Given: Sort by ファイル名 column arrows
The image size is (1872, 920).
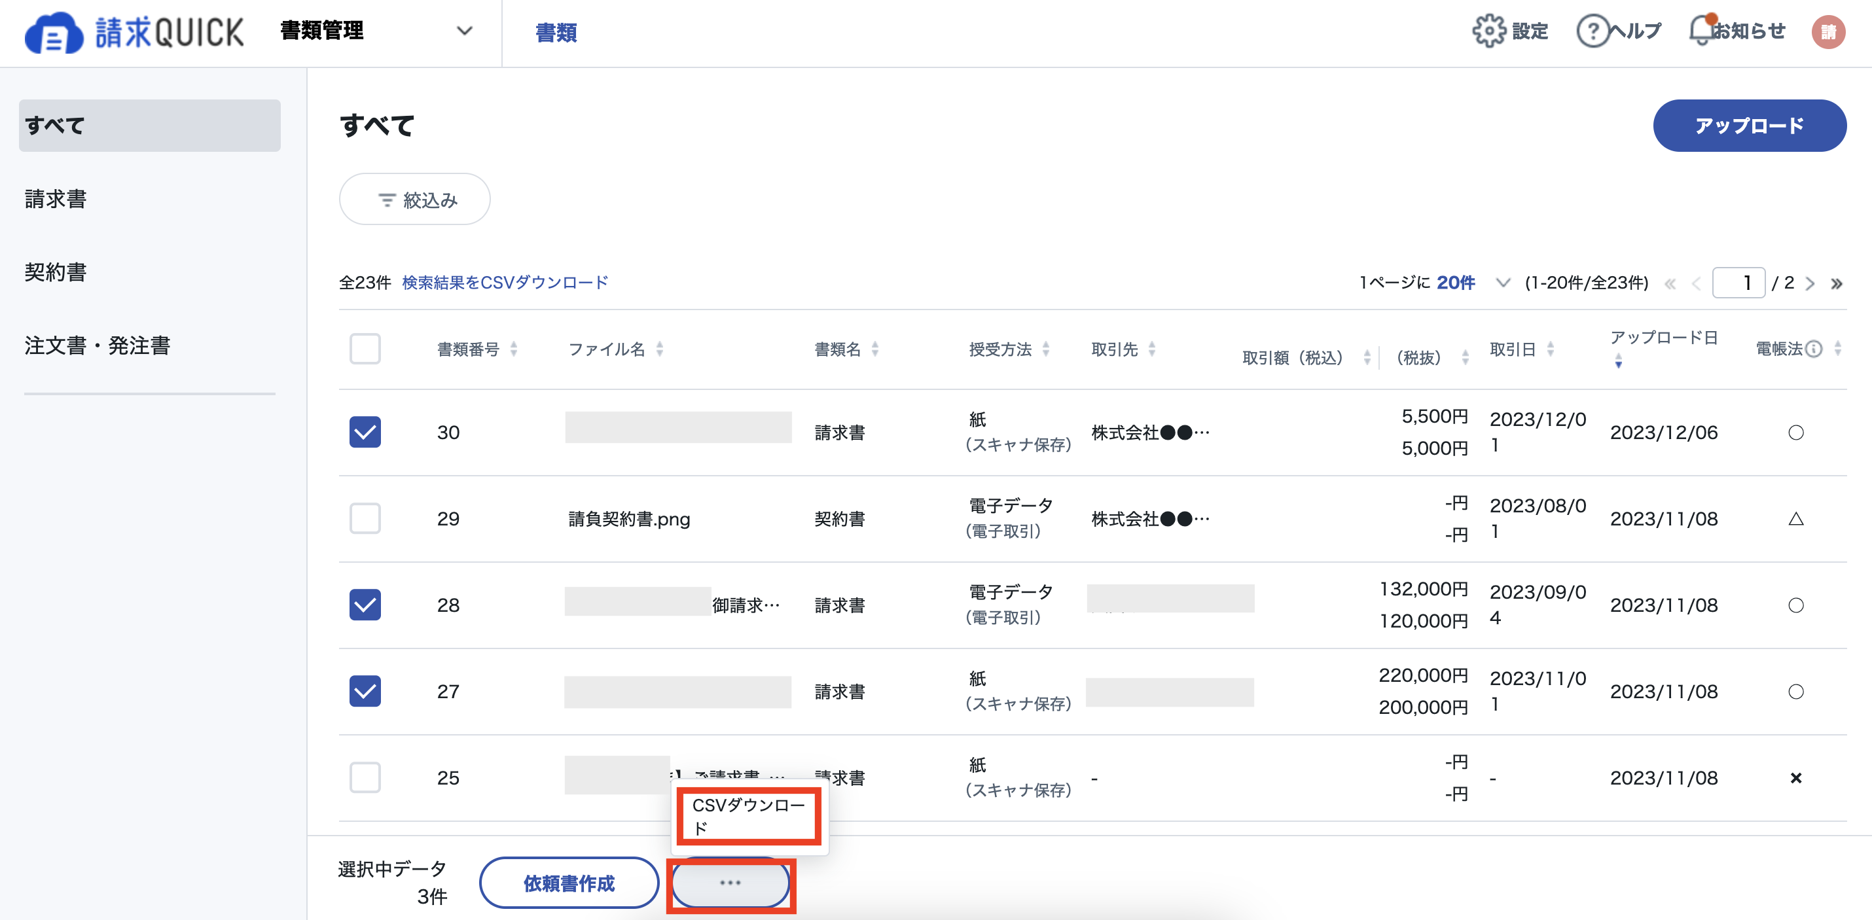Looking at the screenshot, I should click(659, 349).
